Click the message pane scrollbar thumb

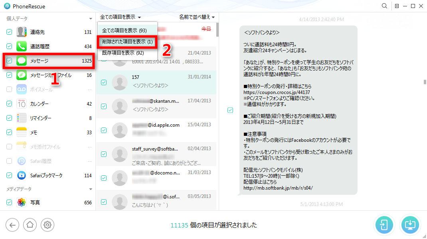click(425, 82)
